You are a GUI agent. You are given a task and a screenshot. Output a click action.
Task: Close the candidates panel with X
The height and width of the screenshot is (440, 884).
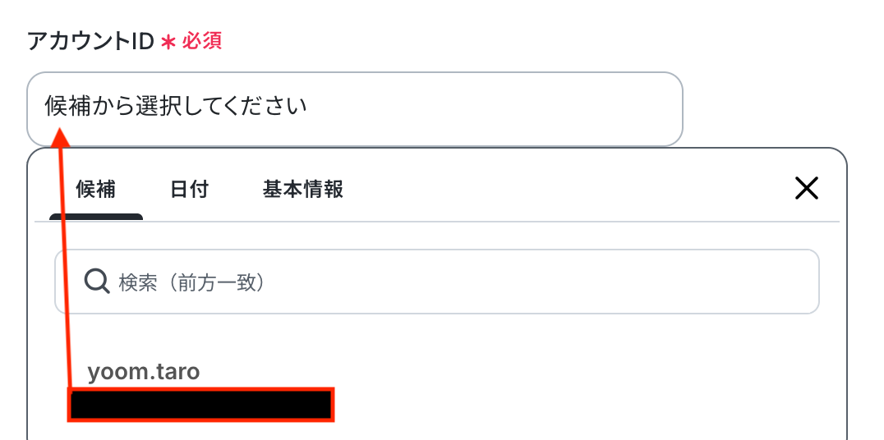coord(806,189)
